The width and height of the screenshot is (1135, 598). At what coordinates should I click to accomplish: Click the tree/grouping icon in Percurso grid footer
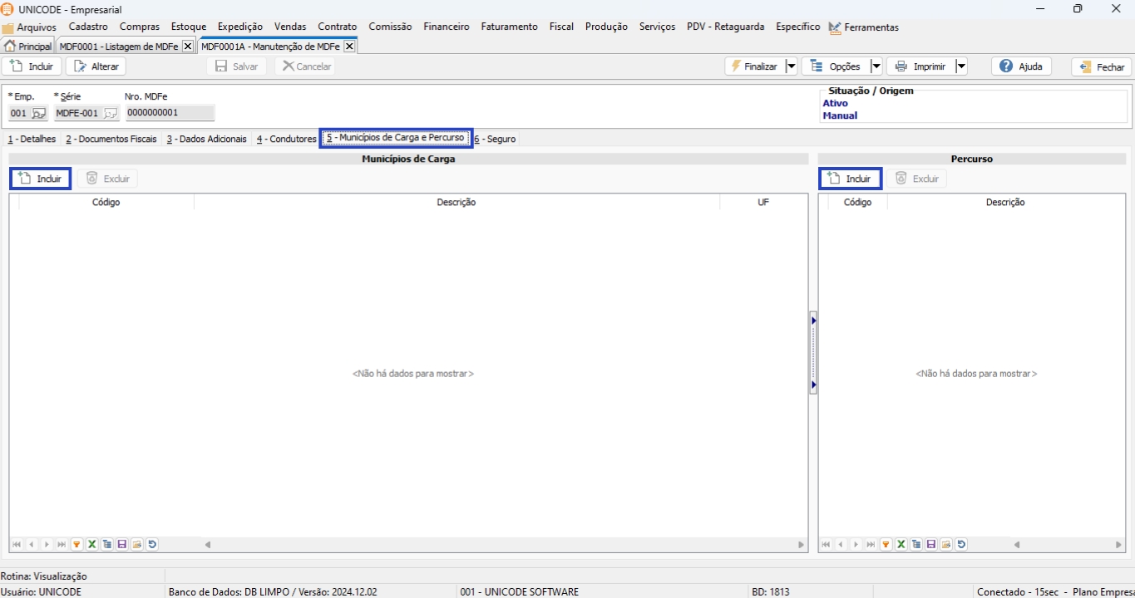point(916,545)
